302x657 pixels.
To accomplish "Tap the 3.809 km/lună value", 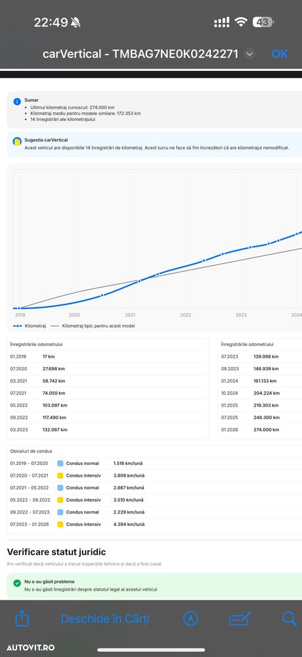I will 129,475.
